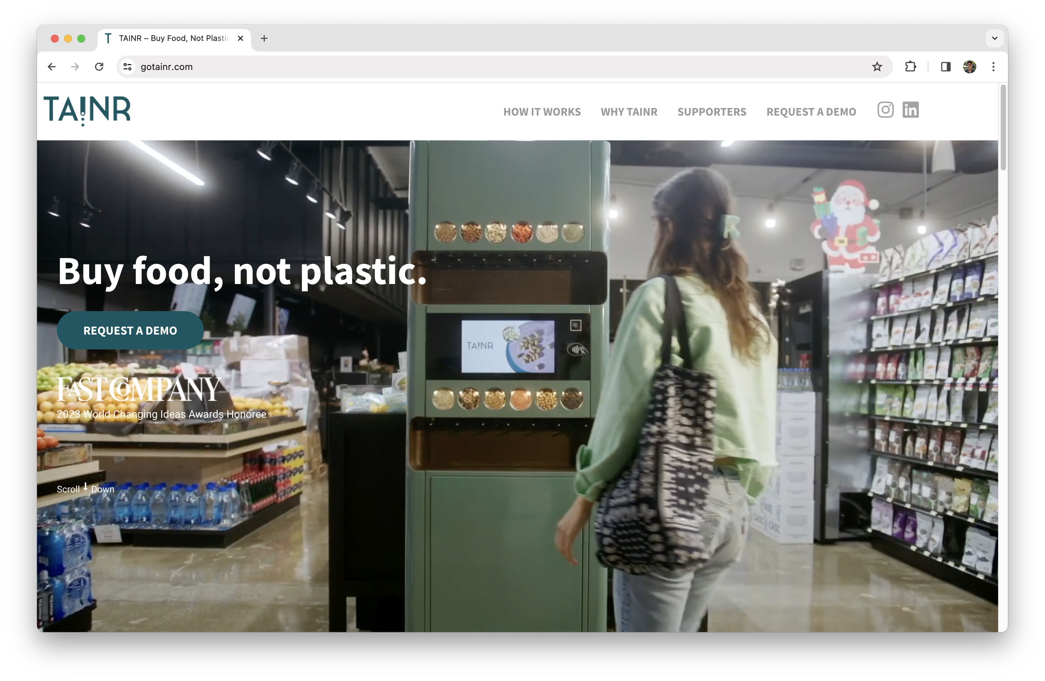Navigate to Supporters section
Viewport: 1045px width, 681px height.
point(711,112)
